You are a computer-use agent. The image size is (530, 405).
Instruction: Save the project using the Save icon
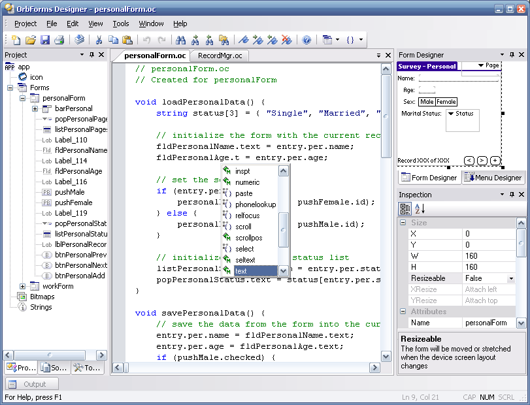coord(46,40)
